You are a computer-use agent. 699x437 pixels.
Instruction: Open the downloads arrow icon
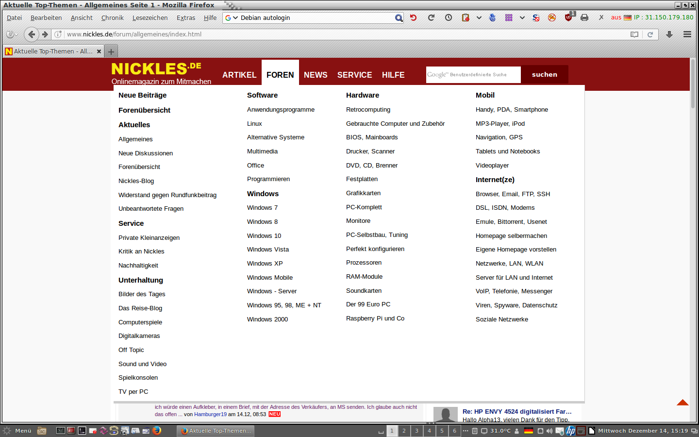[x=669, y=34]
